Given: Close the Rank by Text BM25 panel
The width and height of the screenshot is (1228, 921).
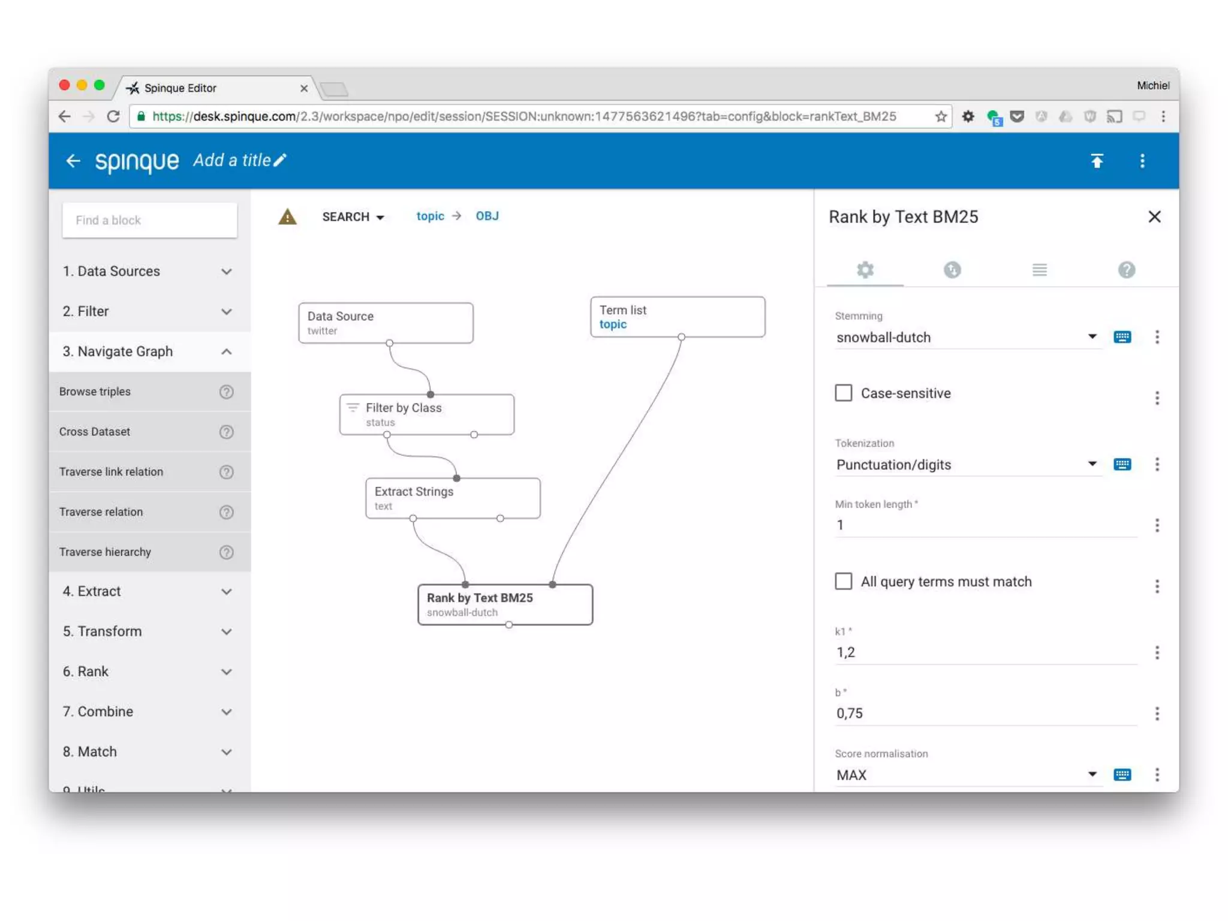Looking at the screenshot, I should (1154, 216).
